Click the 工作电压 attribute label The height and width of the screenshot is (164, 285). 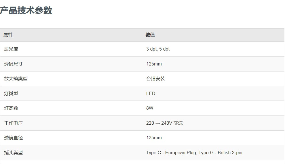pyautogui.click(x=13, y=123)
